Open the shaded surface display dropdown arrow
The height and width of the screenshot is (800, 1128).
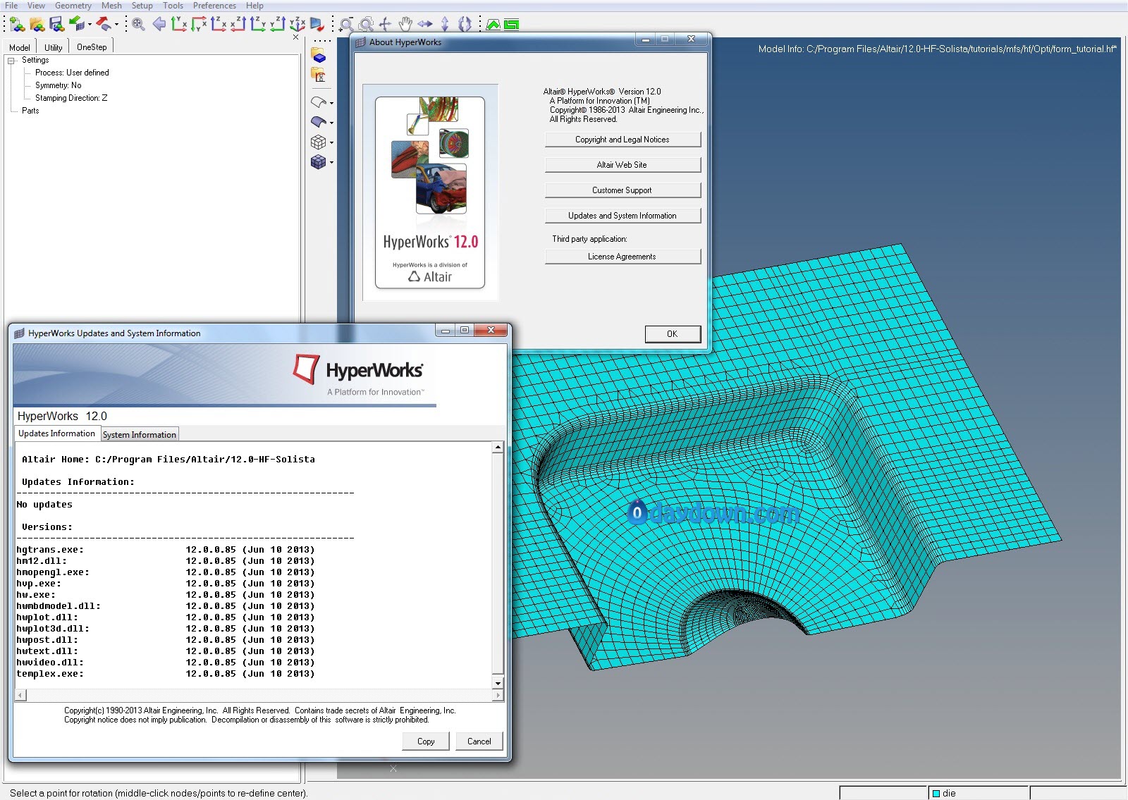pos(331,123)
